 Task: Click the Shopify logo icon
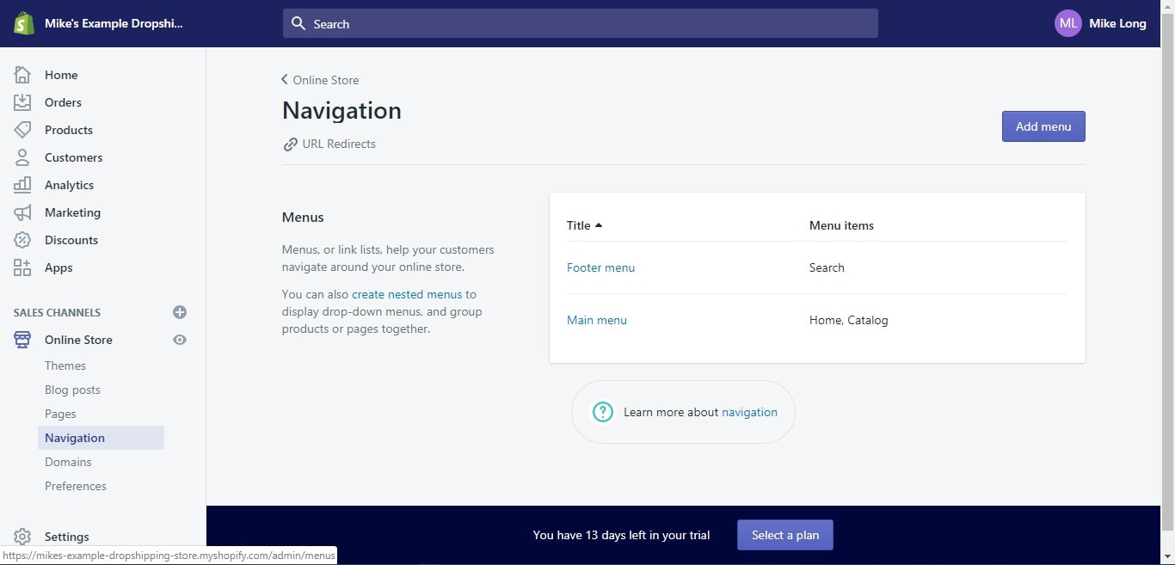point(23,23)
